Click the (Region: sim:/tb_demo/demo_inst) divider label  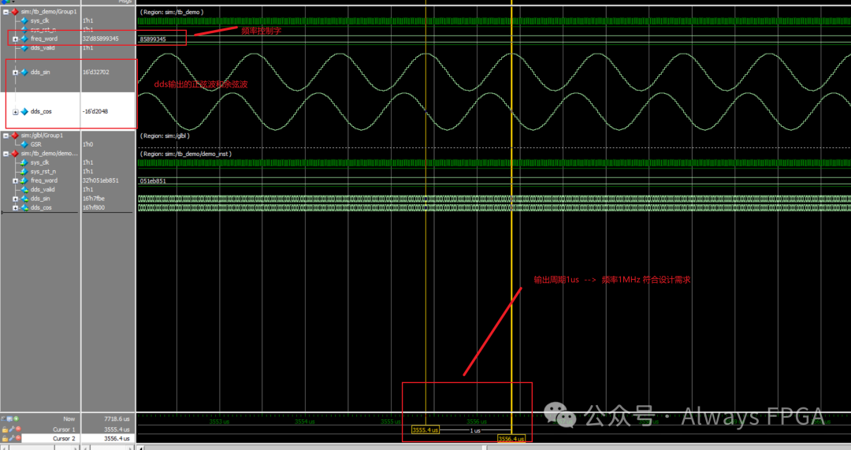(186, 154)
